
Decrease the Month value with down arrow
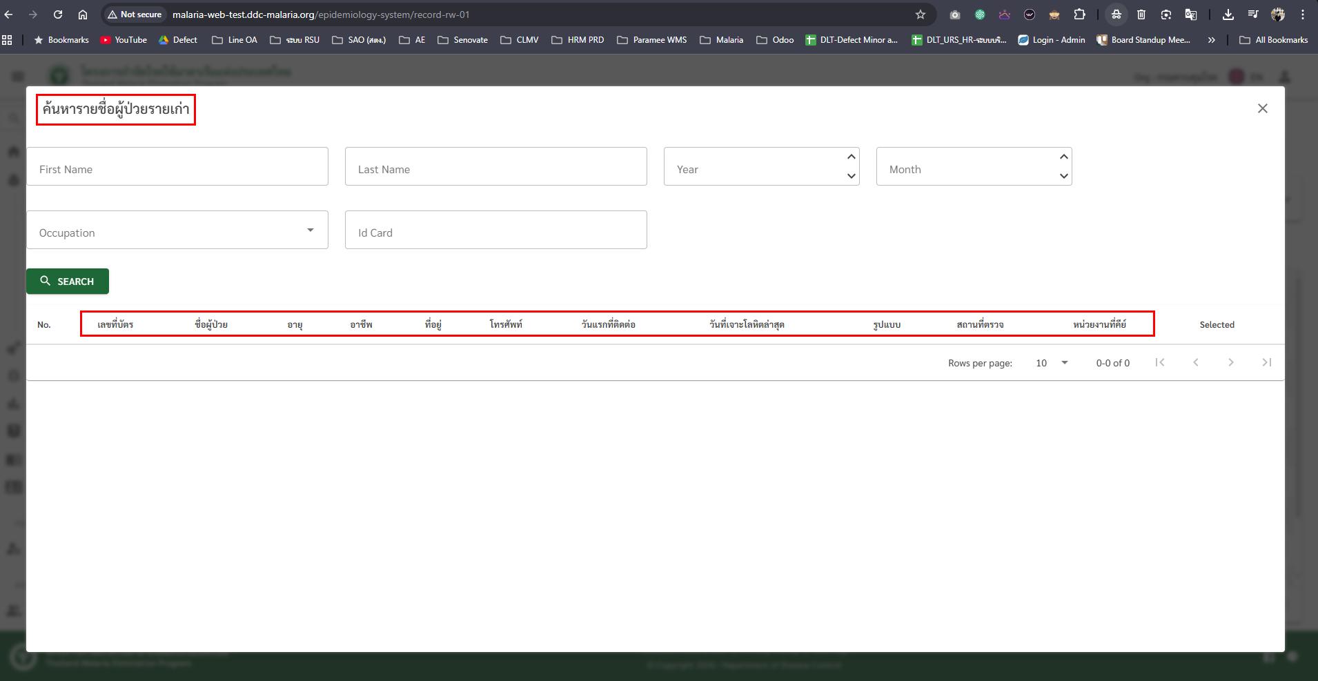(x=1063, y=176)
